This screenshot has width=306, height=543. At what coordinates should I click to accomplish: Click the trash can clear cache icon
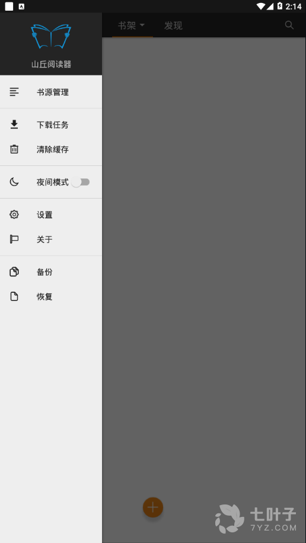(14, 149)
